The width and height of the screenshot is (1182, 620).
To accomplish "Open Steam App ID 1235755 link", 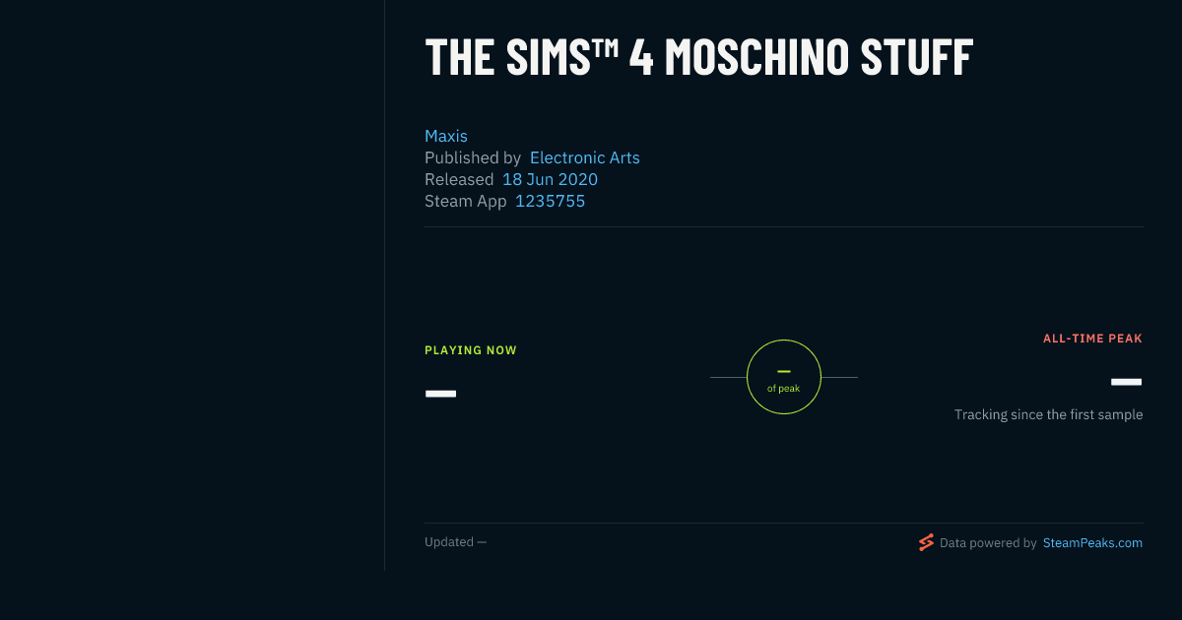I will (551, 201).
